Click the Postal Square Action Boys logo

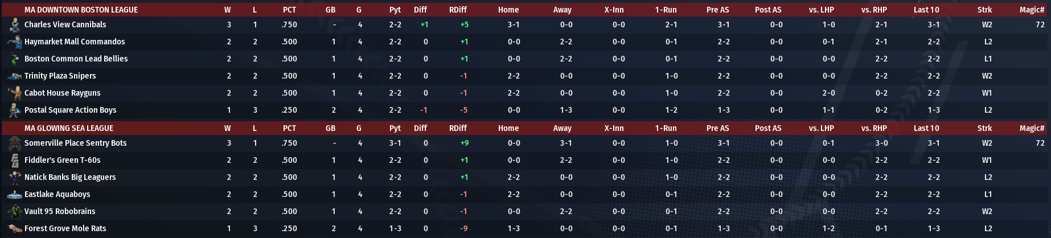pos(15,110)
